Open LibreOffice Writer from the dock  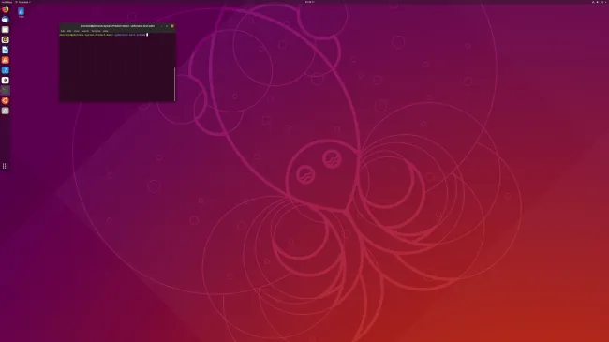tap(5, 50)
